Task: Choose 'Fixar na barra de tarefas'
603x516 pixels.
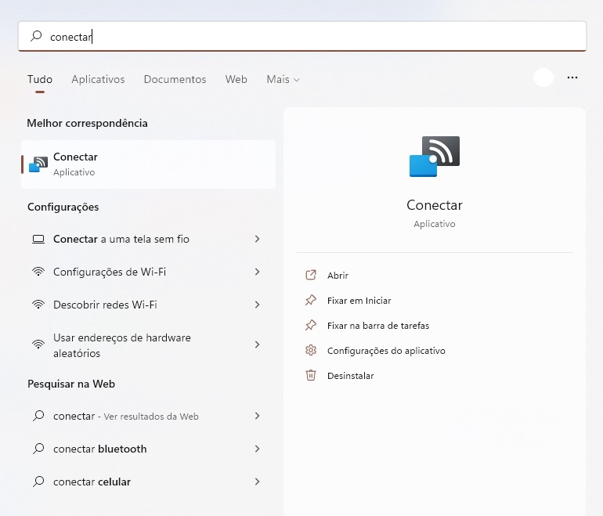Action: pos(378,326)
